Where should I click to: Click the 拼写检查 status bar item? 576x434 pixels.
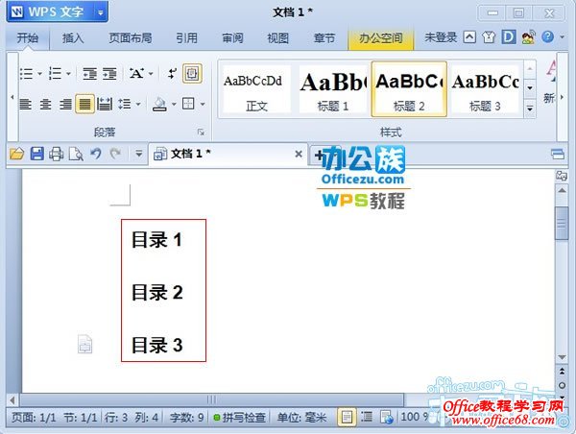click(x=239, y=417)
